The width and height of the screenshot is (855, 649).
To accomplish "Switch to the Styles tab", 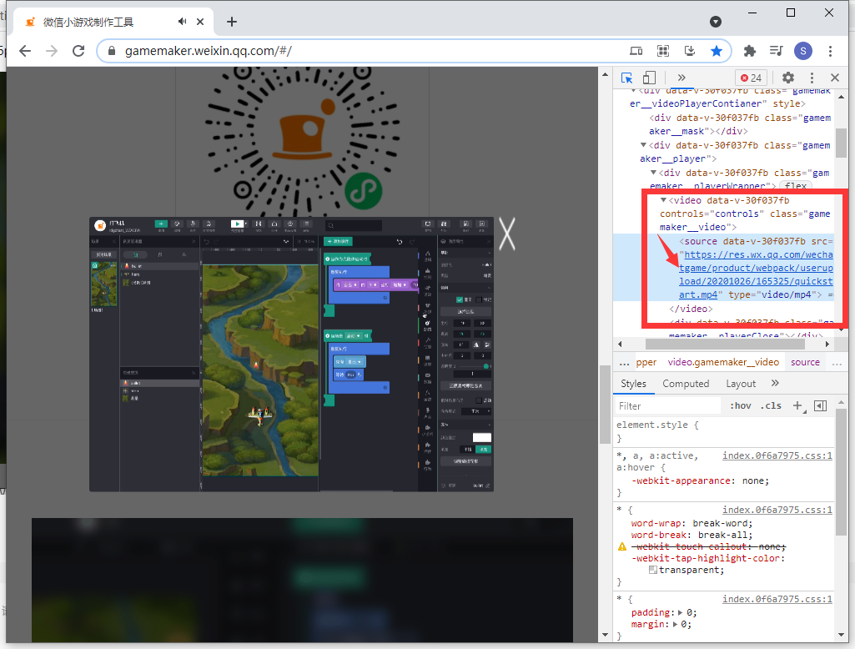I will click(633, 384).
